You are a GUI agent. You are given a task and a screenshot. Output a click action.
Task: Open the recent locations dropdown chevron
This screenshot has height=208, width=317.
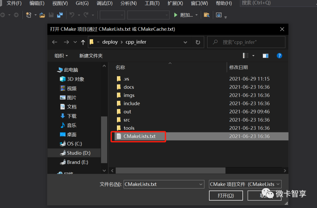[75, 42]
